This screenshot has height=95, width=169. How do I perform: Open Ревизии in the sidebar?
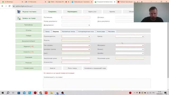[x=29, y=63]
